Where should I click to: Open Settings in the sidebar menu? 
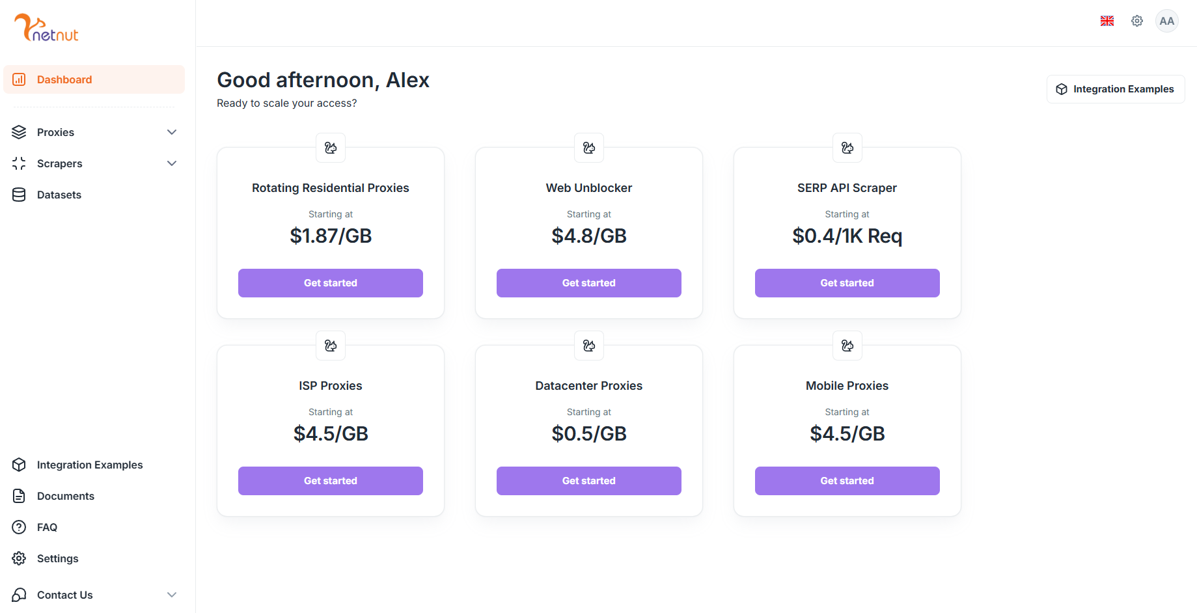point(57,558)
